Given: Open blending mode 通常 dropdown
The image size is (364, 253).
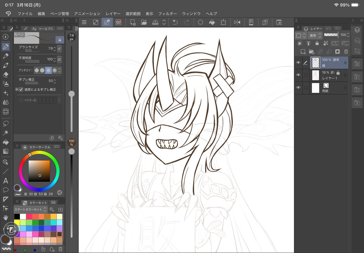Looking at the screenshot, I should point(315,35).
